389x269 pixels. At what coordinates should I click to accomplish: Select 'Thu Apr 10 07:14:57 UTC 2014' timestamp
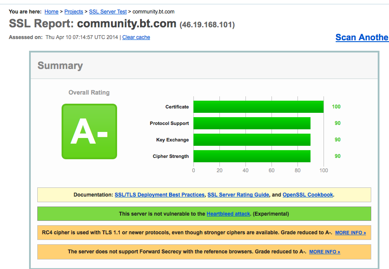[82, 37]
